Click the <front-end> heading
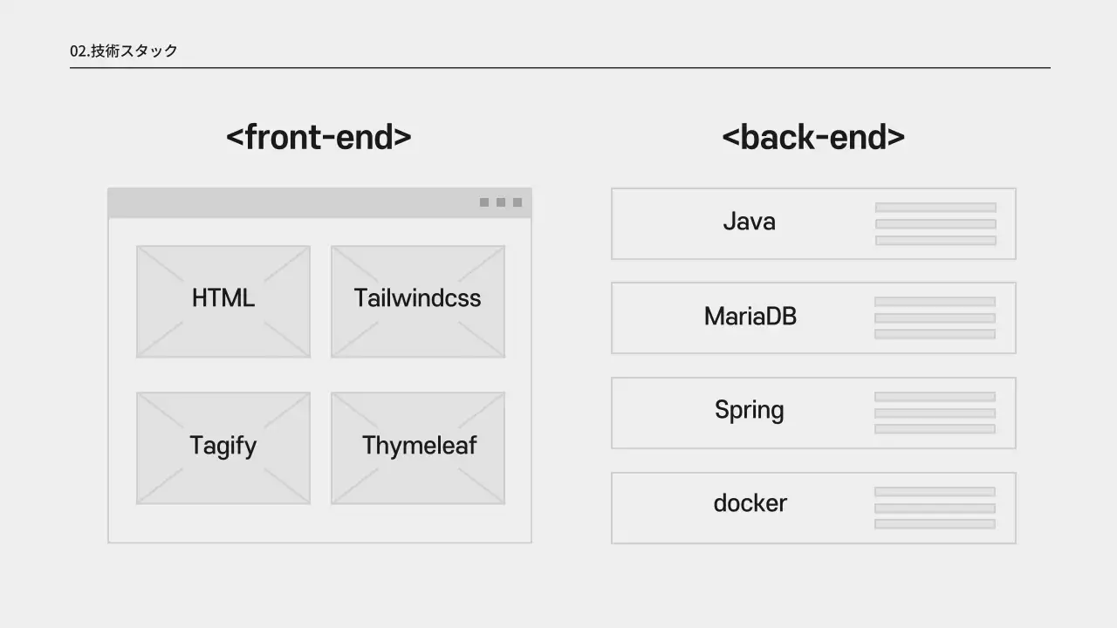 click(x=319, y=137)
